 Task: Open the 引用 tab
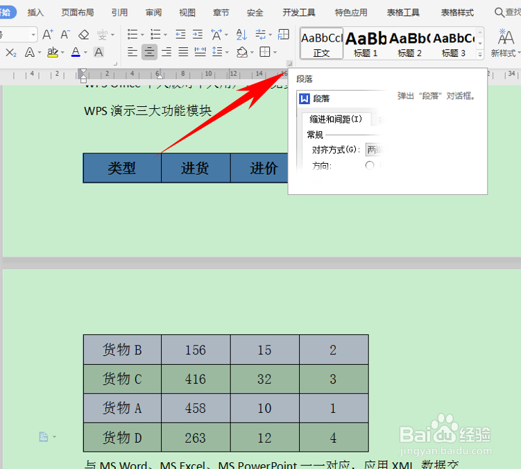[119, 12]
